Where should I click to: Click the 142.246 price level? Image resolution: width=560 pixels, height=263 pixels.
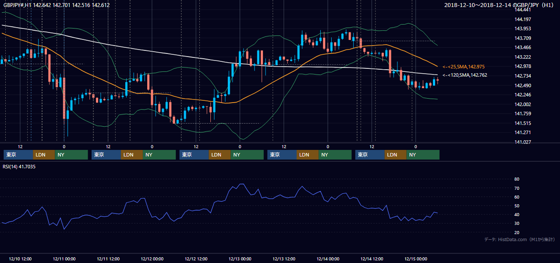[x=523, y=95]
